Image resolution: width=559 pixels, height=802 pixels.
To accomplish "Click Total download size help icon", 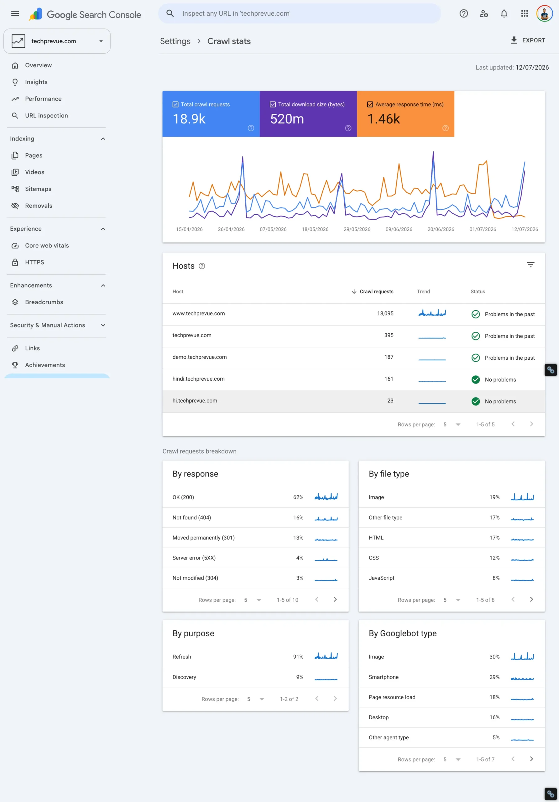I will [348, 128].
